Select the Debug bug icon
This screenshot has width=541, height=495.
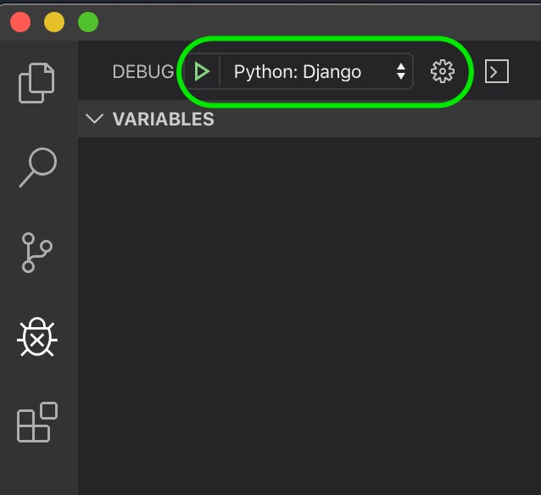[x=37, y=337]
